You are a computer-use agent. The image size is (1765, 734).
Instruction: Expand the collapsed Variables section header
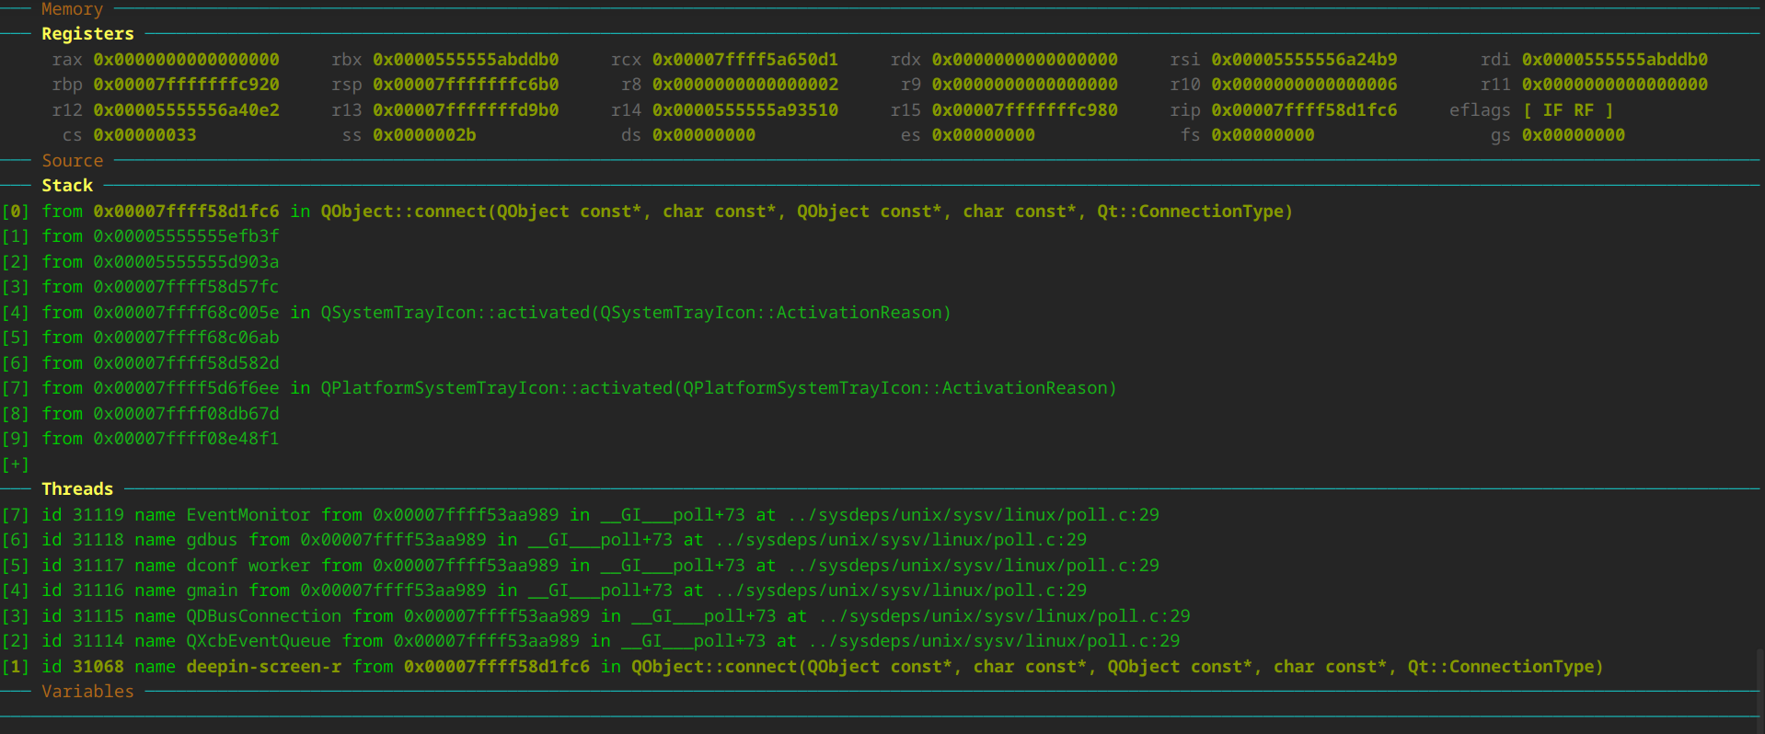pos(87,692)
